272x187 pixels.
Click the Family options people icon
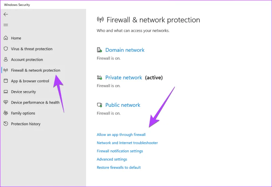tap(6, 113)
